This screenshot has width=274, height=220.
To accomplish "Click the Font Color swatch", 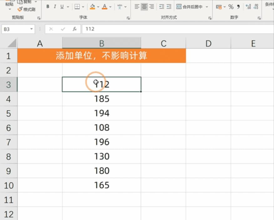I will [104, 6].
